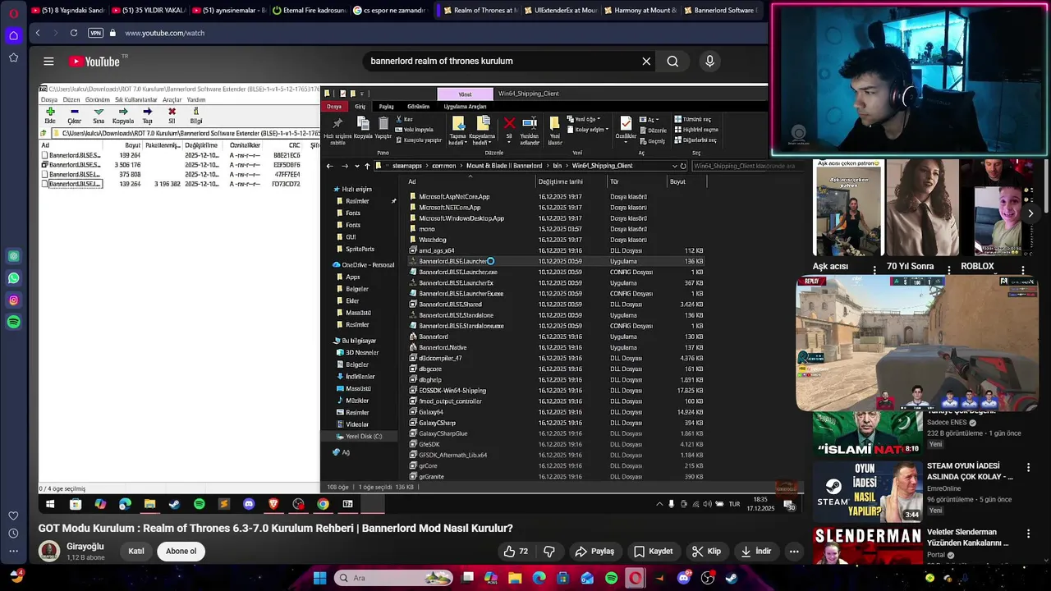Open the Steam refund video thumbnail
1051x591 pixels.
[866, 491]
